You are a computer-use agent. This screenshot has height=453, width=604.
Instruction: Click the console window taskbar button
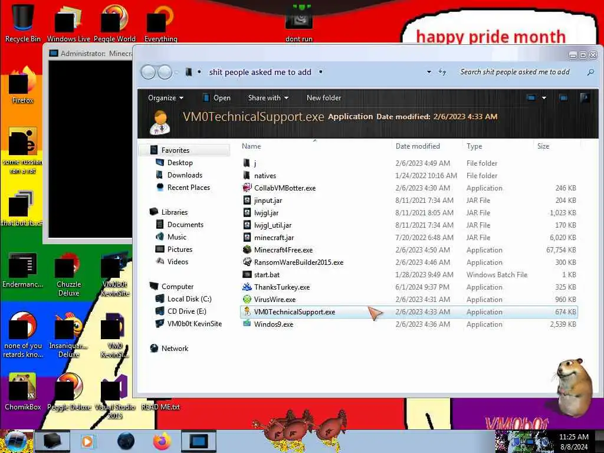[199, 441]
